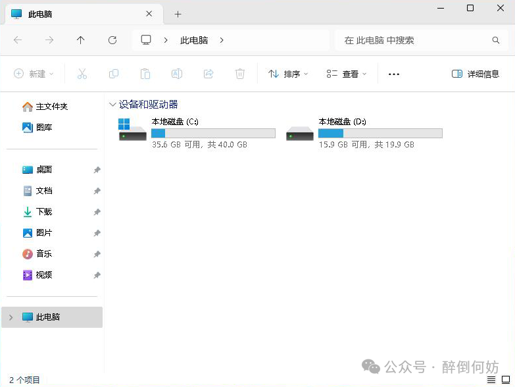Select 本地磁盘 (D:) drive
This screenshot has height=387, width=515.
click(364, 133)
